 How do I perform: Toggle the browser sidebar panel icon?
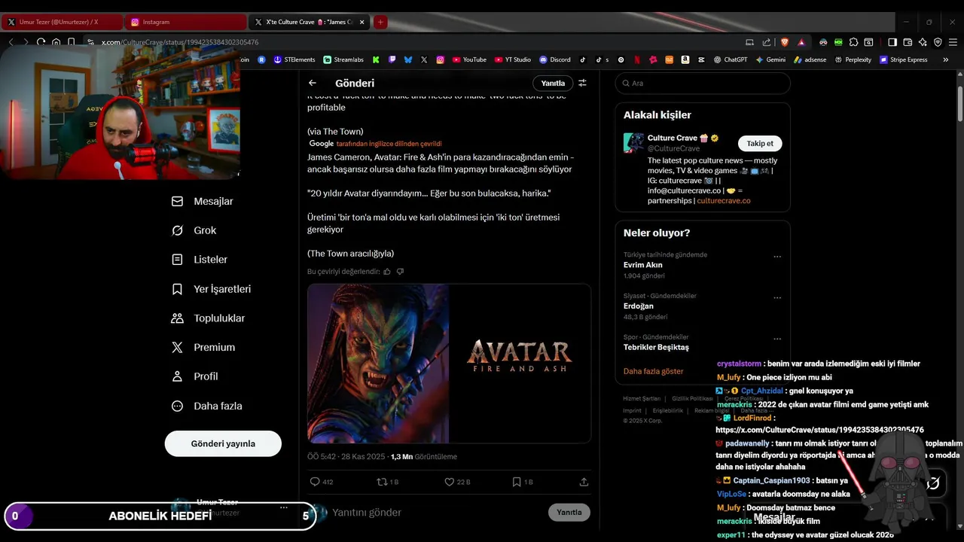[892, 42]
